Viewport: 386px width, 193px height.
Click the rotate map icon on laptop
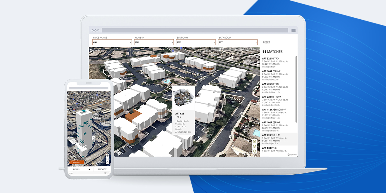point(254,151)
